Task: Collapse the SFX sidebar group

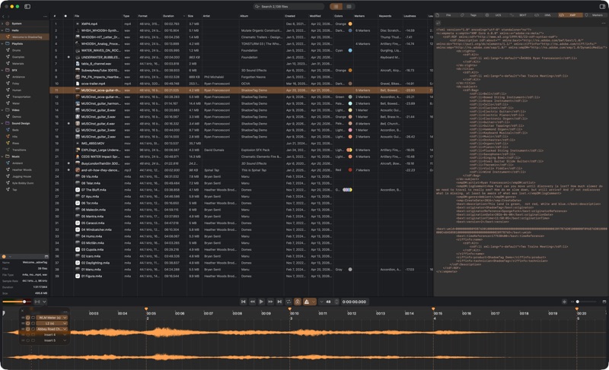Action: coord(2,71)
